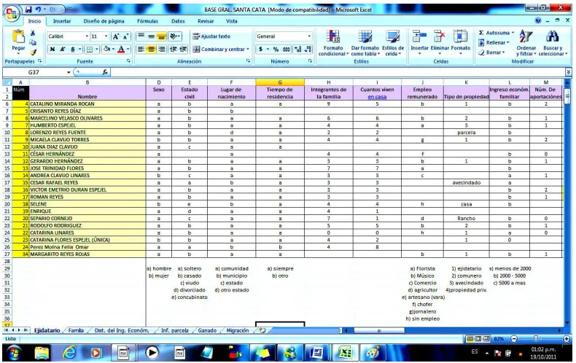Click Eliminar cells button
Image resolution: width=576 pixels, height=363 pixels.
pos(440,42)
